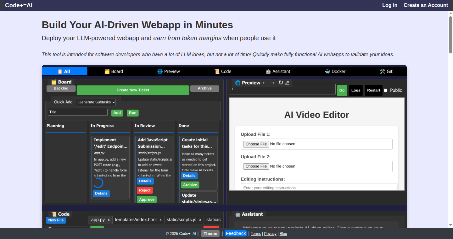Click the Board panel folder icon
This screenshot has height=239, width=453.
(x=54, y=82)
